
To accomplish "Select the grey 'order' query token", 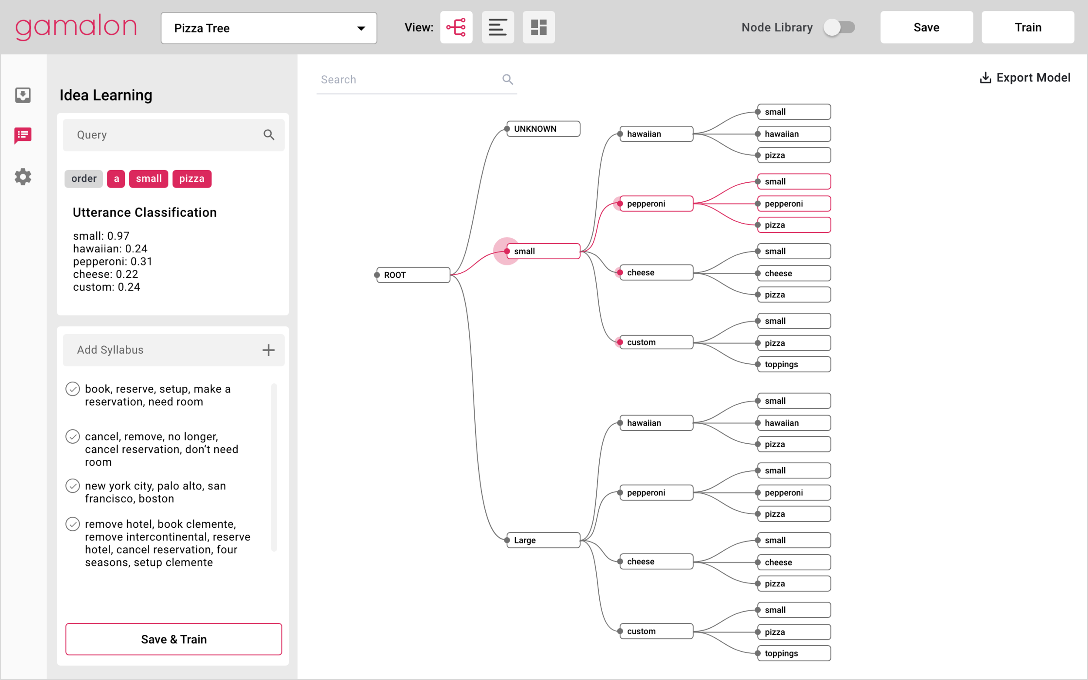I will pyautogui.click(x=84, y=178).
